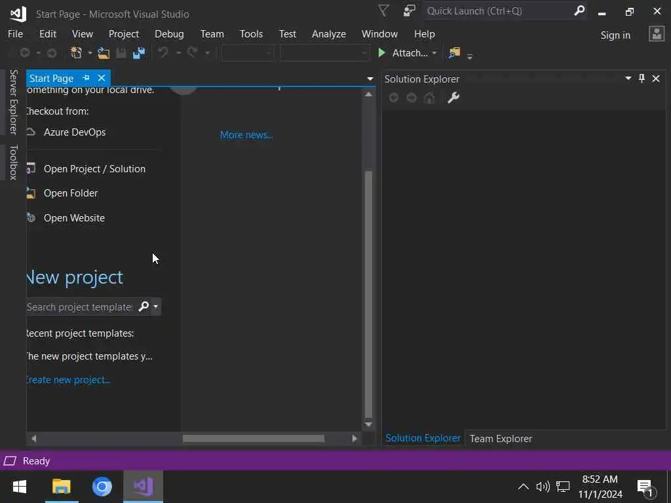Screen dimensions: 671x503
Task: Open the Help menu
Action: pos(424,34)
